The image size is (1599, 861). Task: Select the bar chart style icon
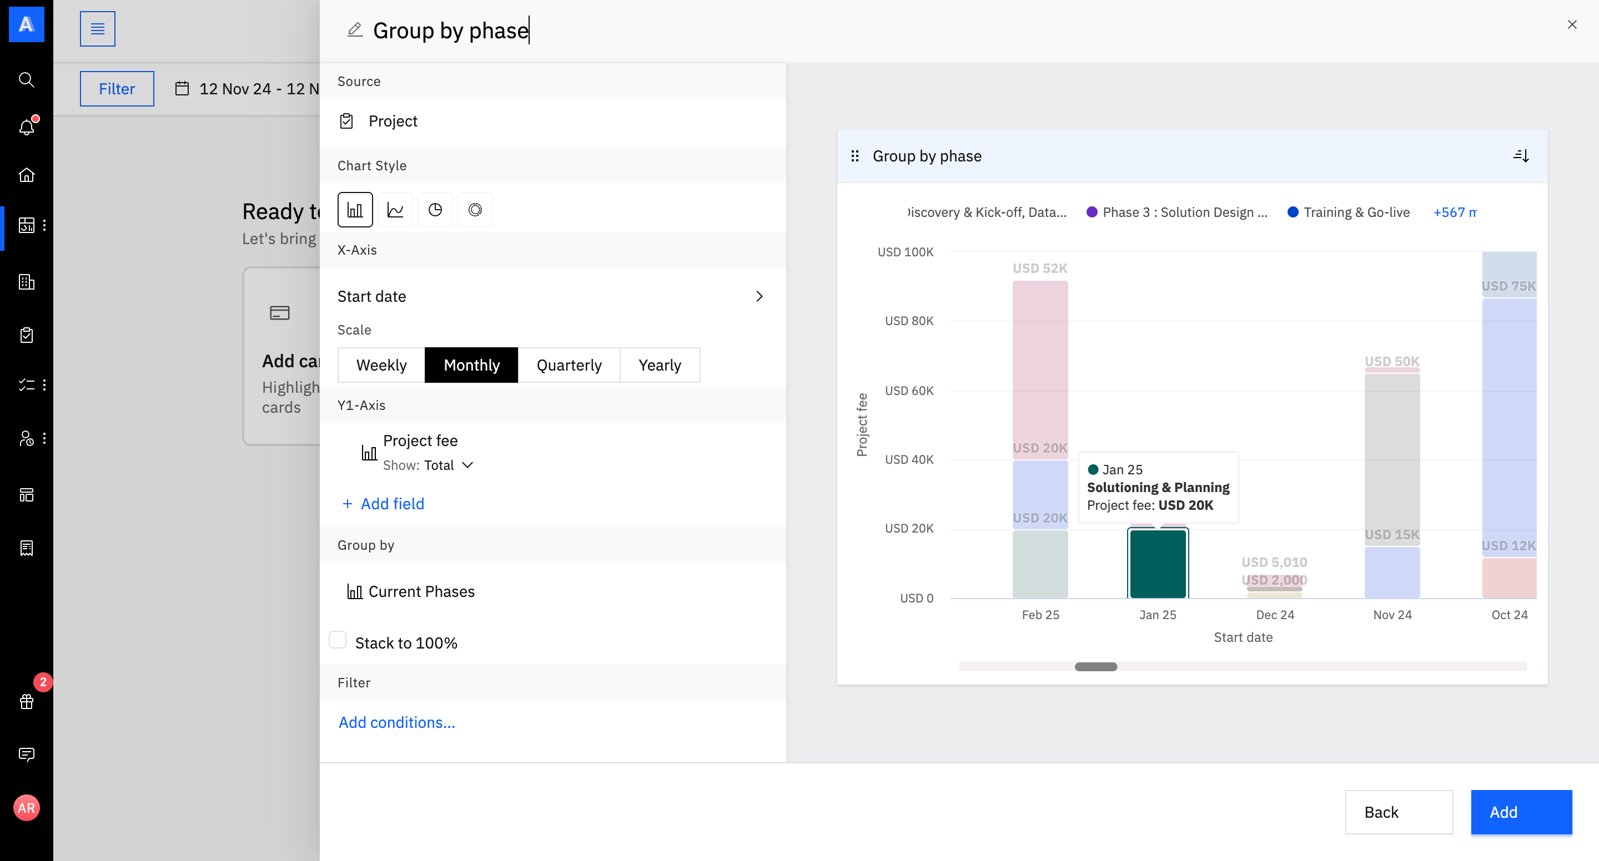(x=355, y=210)
